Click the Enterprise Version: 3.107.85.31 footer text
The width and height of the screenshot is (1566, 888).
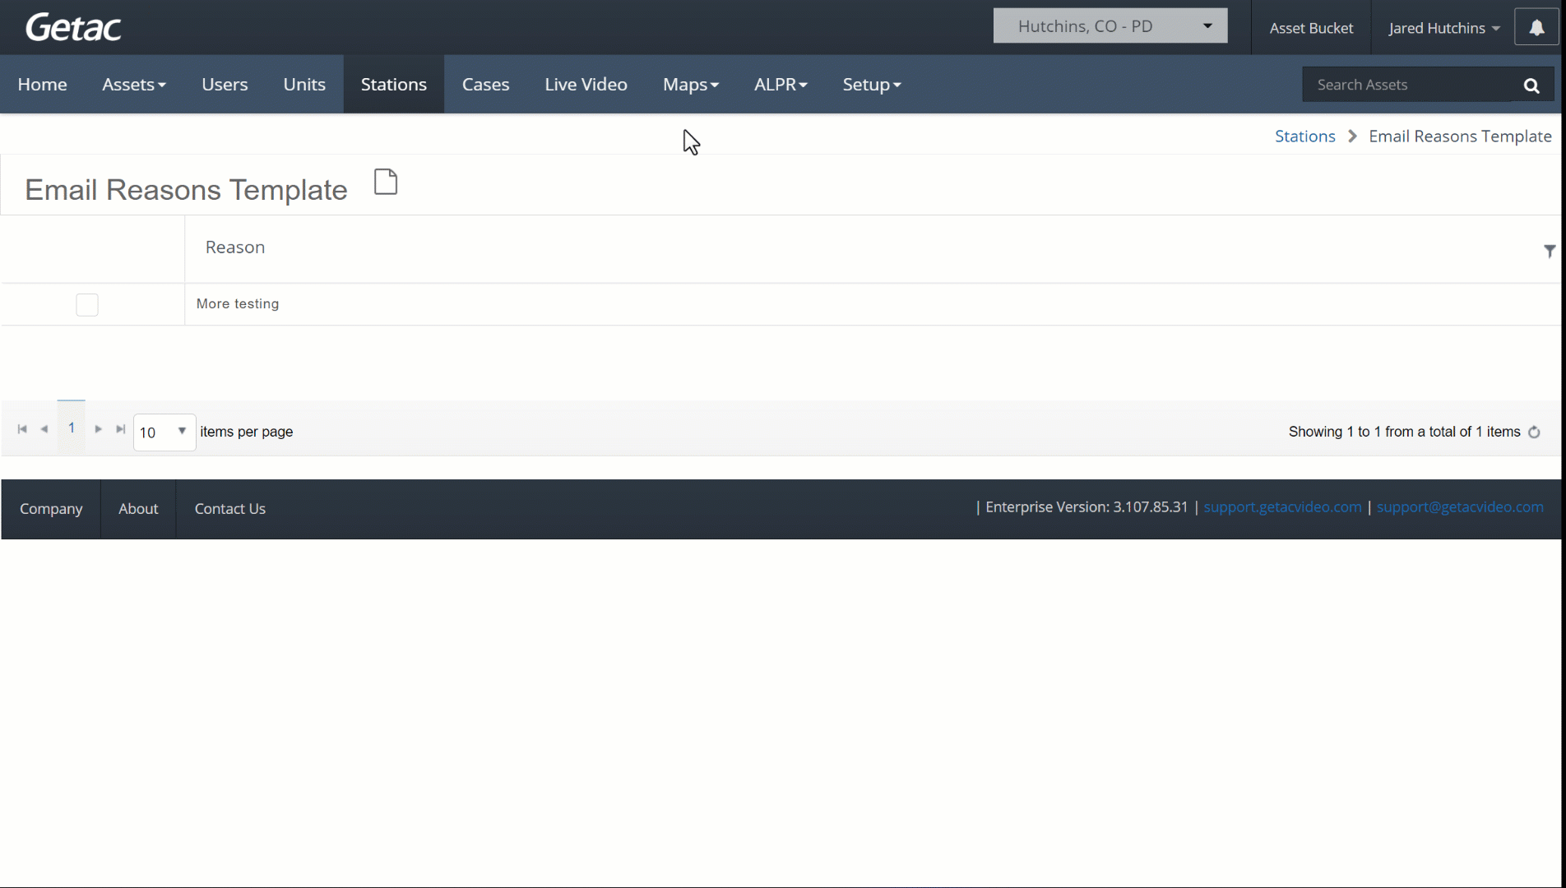[1086, 507]
